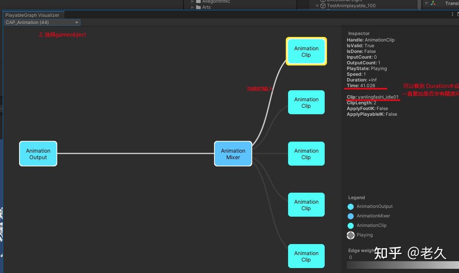Viewport: 459px width, 273px height.
Task: Select the Transform component icon
Action: 433,3
